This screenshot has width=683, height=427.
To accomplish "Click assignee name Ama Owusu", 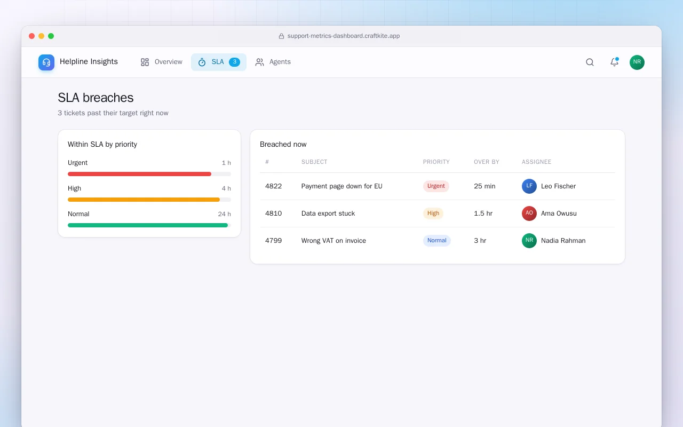I will click(559, 213).
